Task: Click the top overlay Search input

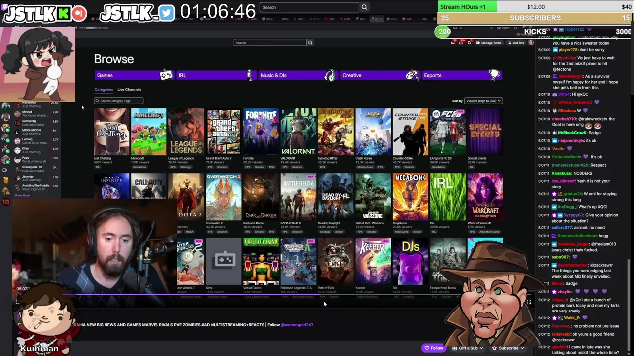Action: pyautogui.click(x=309, y=7)
